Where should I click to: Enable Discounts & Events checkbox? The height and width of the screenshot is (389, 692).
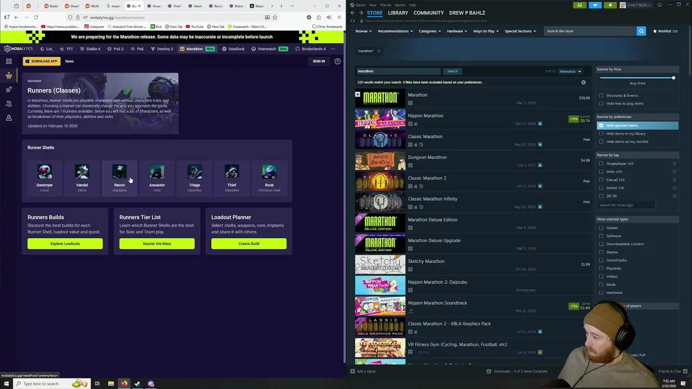pyautogui.click(x=601, y=95)
